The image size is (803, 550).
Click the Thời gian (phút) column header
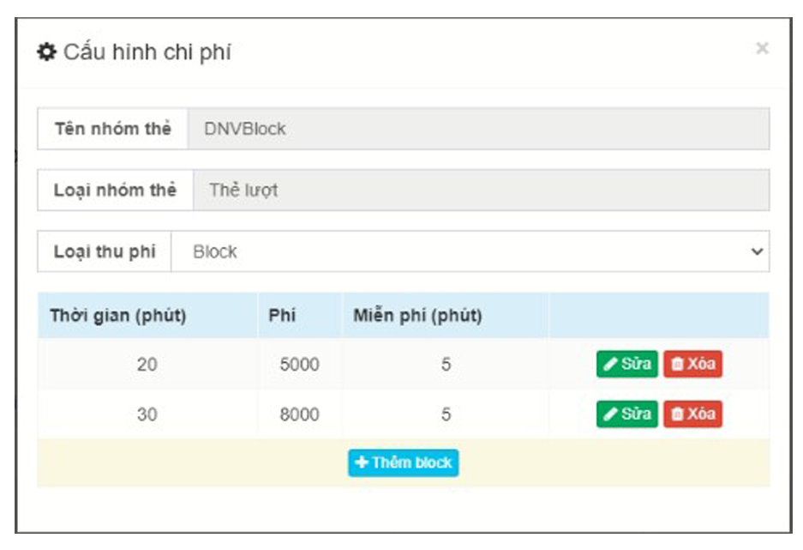tap(118, 315)
